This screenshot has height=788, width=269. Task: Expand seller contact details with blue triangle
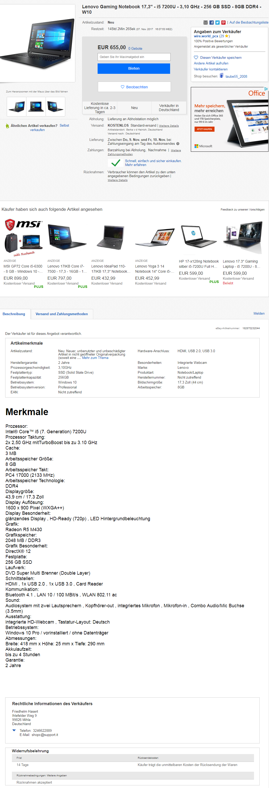click(x=14, y=730)
